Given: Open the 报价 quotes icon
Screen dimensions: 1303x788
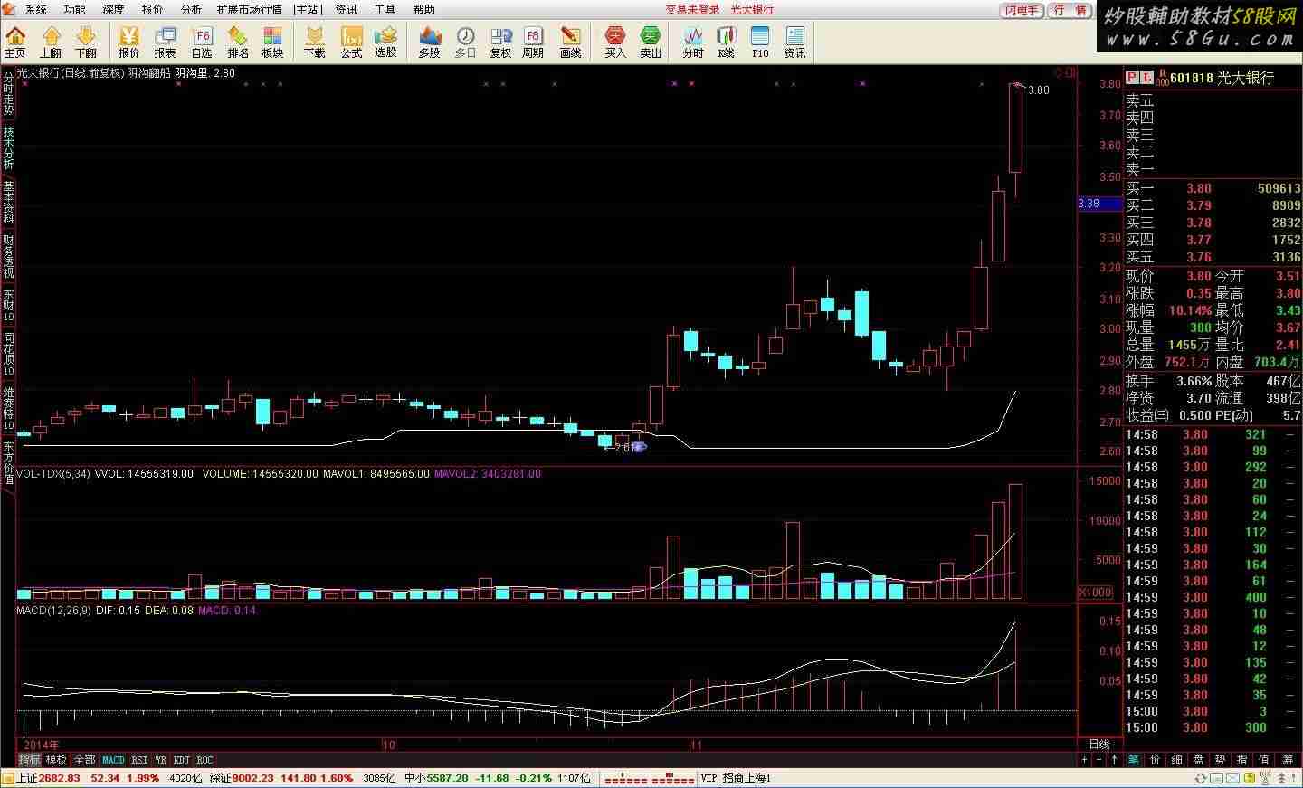Looking at the screenshot, I should [129, 42].
